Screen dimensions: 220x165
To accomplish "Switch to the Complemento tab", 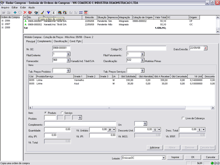I will [x=44, y=41].
